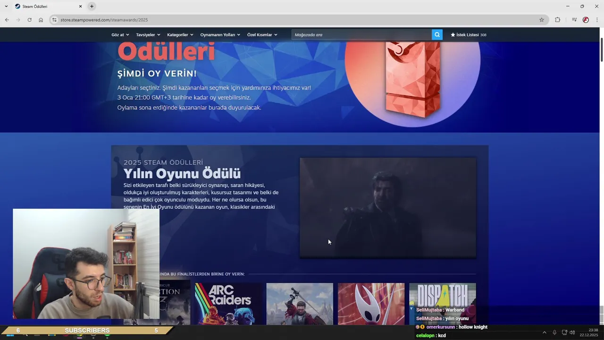Click the ŞİMDİ OY VERİN! heading
This screenshot has height=340, width=604.
157,74
